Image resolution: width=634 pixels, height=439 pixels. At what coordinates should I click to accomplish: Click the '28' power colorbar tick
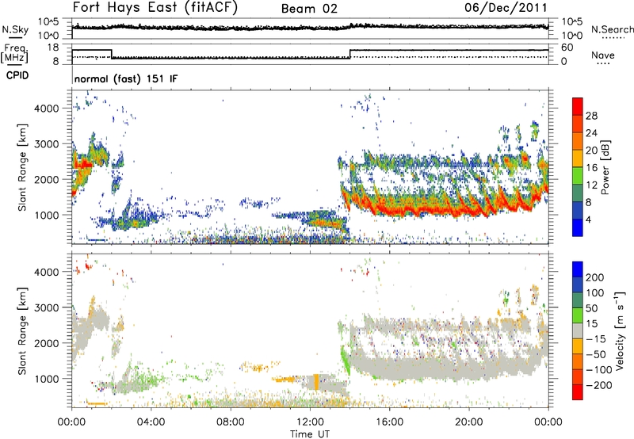(591, 116)
